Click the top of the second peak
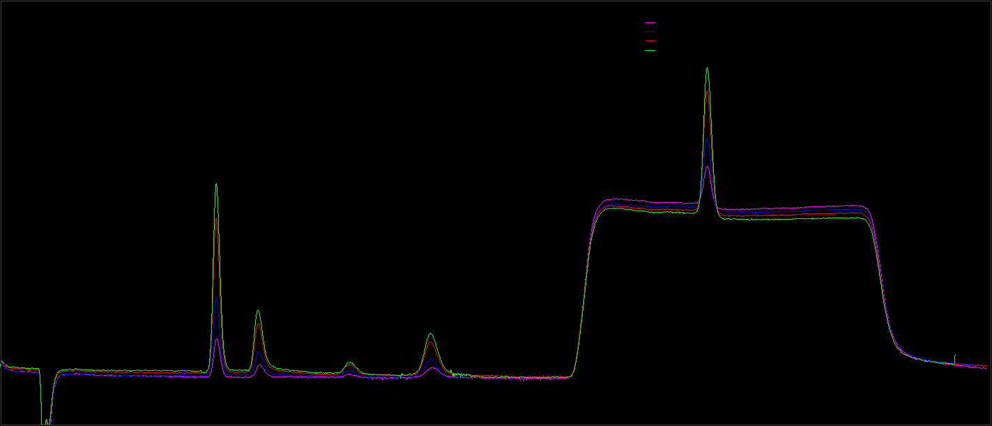Image resolution: width=992 pixels, height=426 pixels. pyautogui.click(x=258, y=311)
